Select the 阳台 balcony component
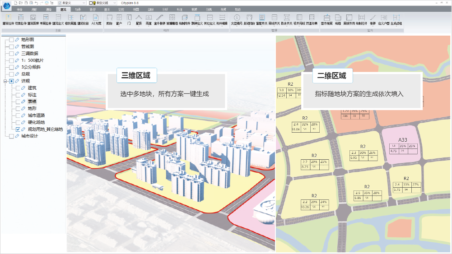This screenshot has height=254, width=452. [109, 19]
